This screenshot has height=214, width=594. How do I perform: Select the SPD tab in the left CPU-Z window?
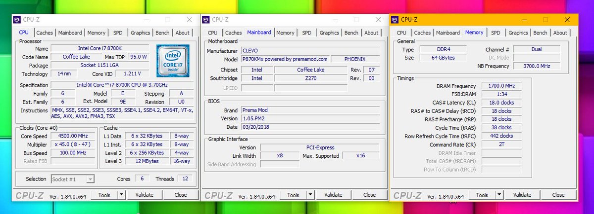point(118,33)
